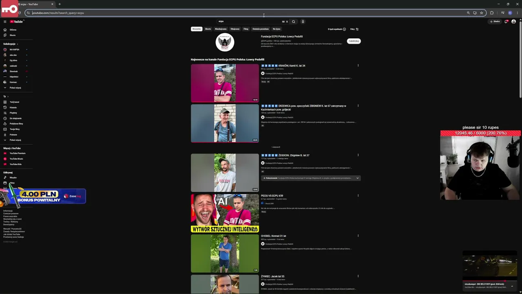This screenshot has width=522, height=294.
Task: Open the media controls icon in Chrome toolbar
Action: click(x=502, y=13)
